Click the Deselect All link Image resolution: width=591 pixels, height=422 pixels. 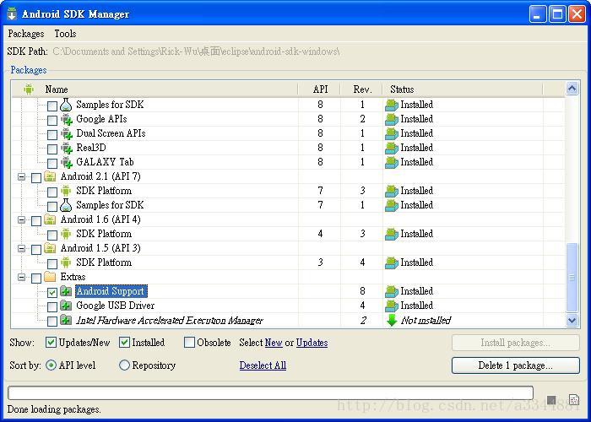pos(263,365)
